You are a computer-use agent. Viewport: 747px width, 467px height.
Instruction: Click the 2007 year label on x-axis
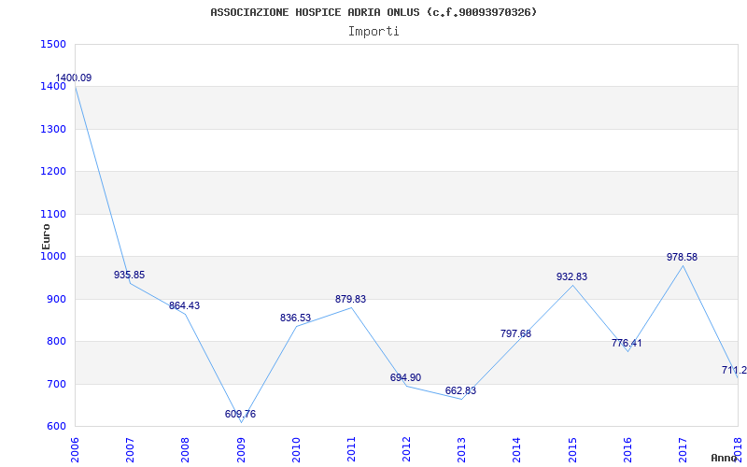pyautogui.click(x=130, y=450)
